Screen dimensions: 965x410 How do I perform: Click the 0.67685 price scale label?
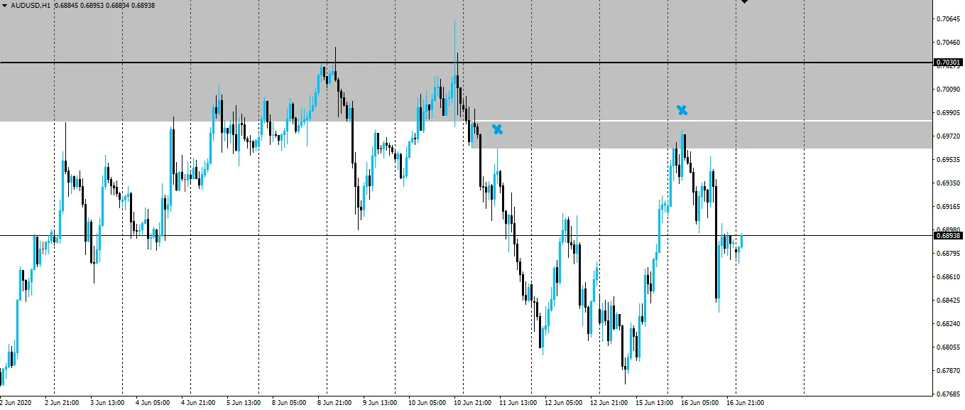click(949, 394)
